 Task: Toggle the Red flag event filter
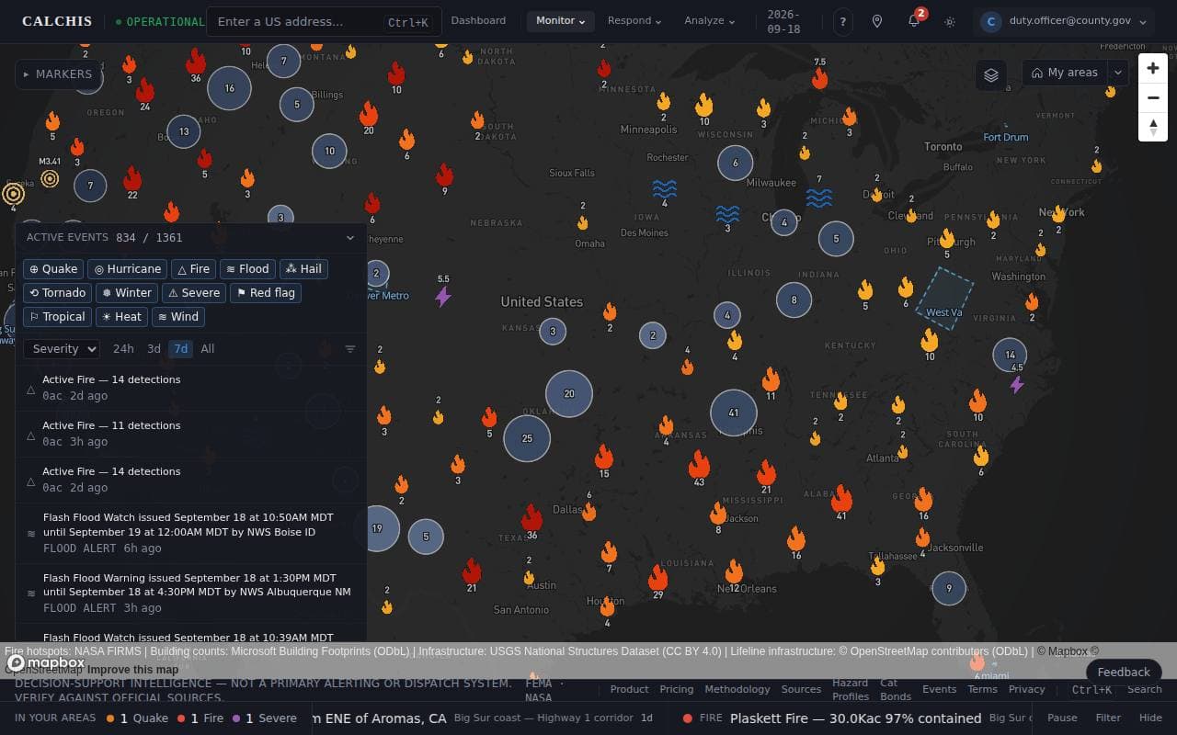pos(266,293)
